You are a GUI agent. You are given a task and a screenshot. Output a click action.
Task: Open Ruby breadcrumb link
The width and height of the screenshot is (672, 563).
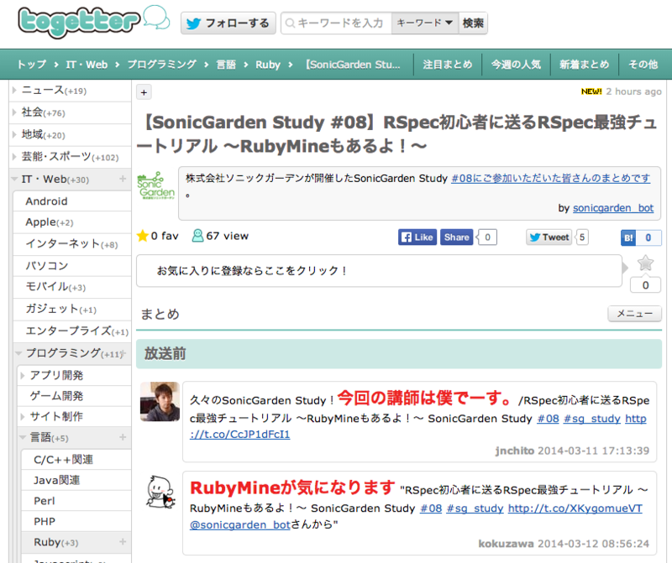click(x=268, y=65)
